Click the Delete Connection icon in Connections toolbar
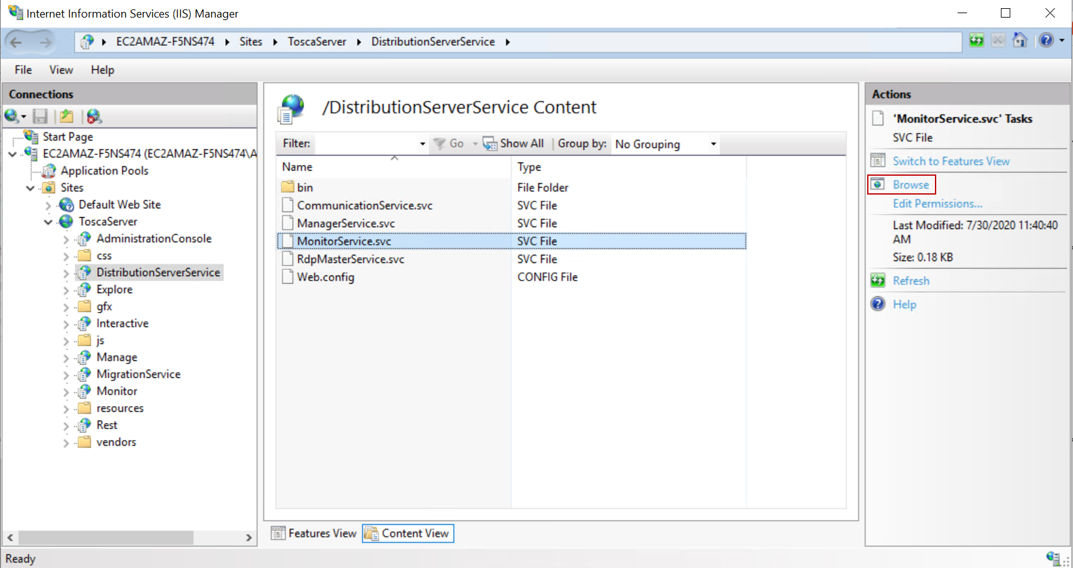The image size is (1073, 568). point(93,116)
